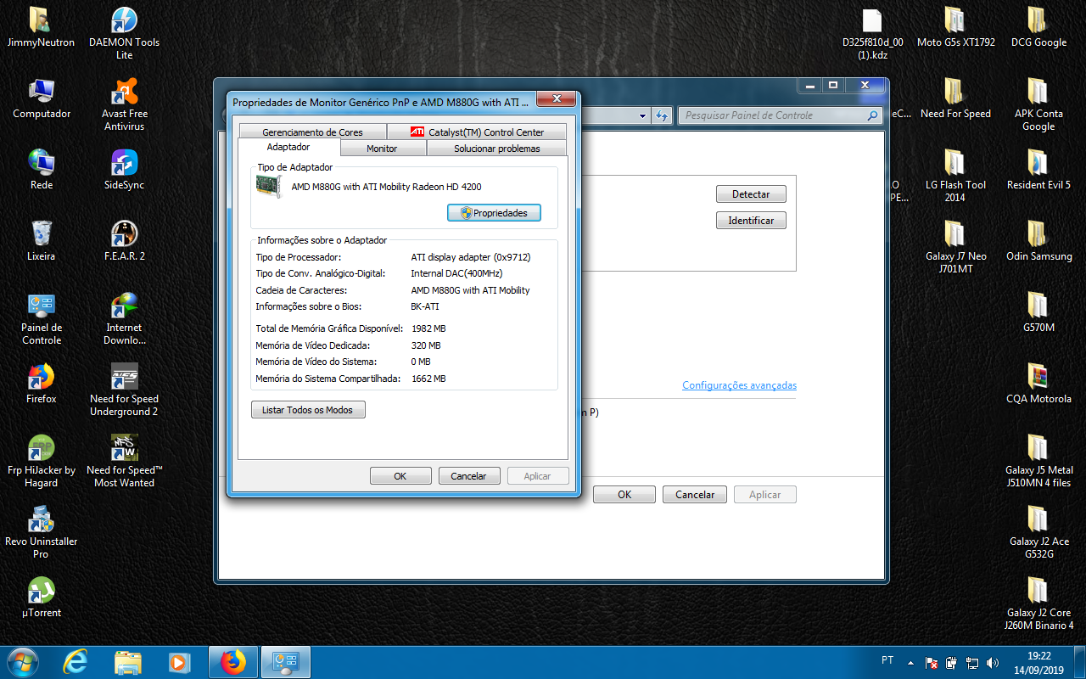The width and height of the screenshot is (1086, 679).
Task: Launch Need for Speed Underground 2
Action: pyautogui.click(x=125, y=390)
